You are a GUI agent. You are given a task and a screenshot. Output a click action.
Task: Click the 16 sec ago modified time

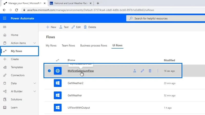169,71
